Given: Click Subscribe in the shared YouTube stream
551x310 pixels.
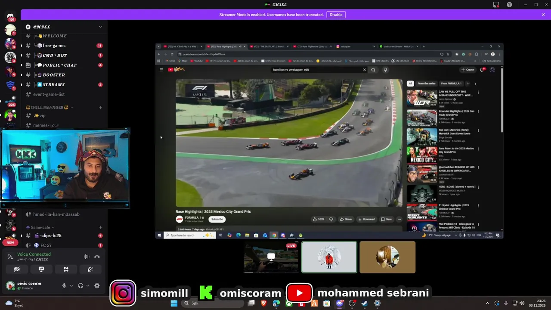Looking at the screenshot, I should click(217, 219).
